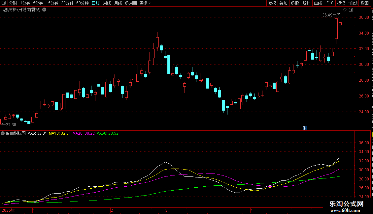Select the 15分钟 period tab
The image size is (373, 214).
tap(52, 3)
